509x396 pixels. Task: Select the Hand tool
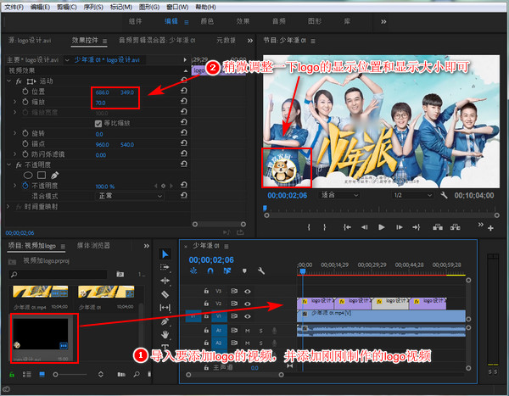[x=165, y=334]
